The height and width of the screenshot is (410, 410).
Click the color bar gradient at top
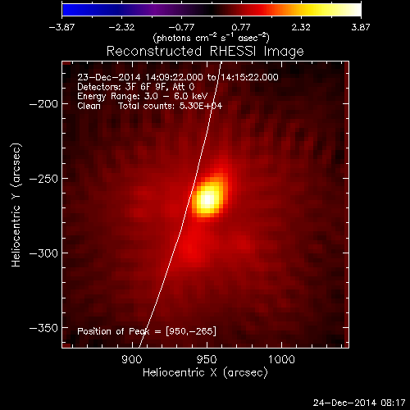(x=212, y=10)
